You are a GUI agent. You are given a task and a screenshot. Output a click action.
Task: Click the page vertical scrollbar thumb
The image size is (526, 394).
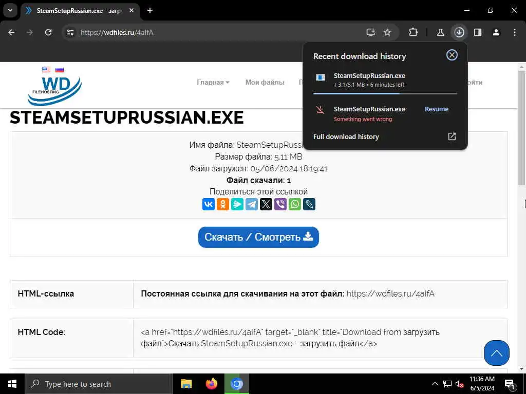click(x=521, y=128)
